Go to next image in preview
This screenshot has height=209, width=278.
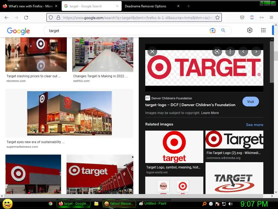pyautogui.click(x=256, y=51)
